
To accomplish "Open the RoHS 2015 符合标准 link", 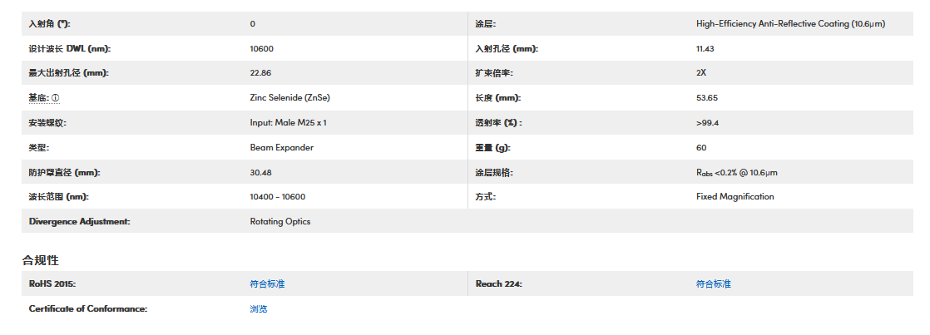I will click(267, 284).
